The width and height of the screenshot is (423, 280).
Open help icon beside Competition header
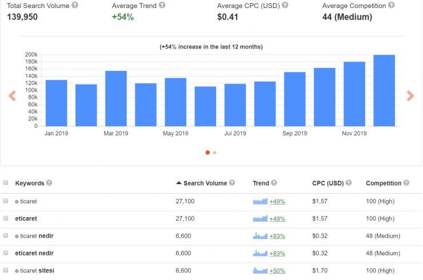point(406,183)
